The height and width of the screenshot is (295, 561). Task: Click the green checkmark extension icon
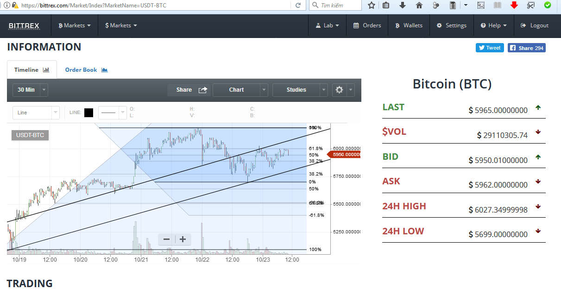[x=548, y=5]
